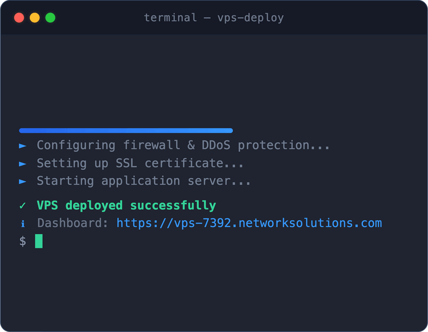Click the 'Dashboard:' label text
The image size is (428, 332).
point(73,223)
